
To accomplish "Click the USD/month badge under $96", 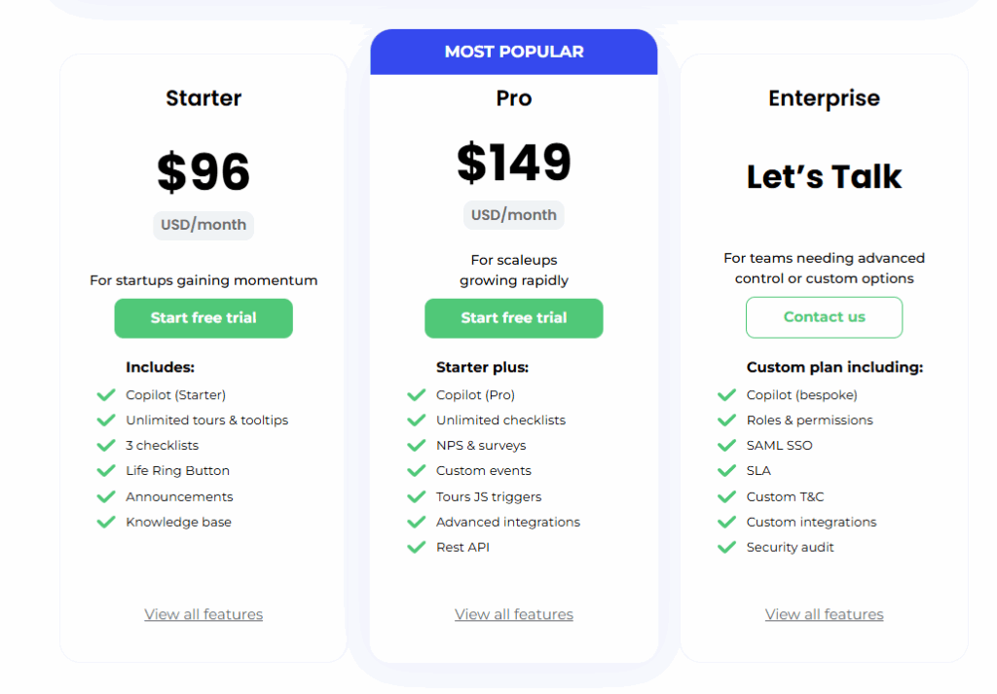I will coord(203,225).
